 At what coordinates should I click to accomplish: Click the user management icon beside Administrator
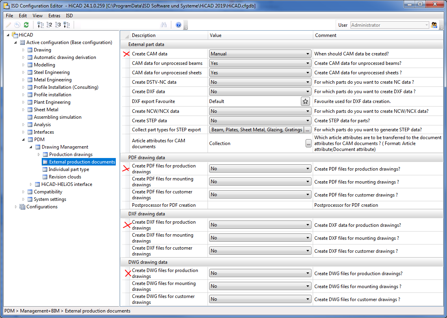(434, 25)
